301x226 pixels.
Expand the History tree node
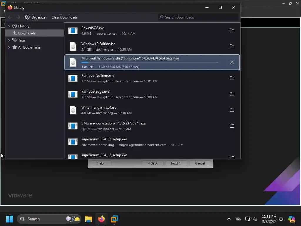pyautogui.click(x=9, y=26)
